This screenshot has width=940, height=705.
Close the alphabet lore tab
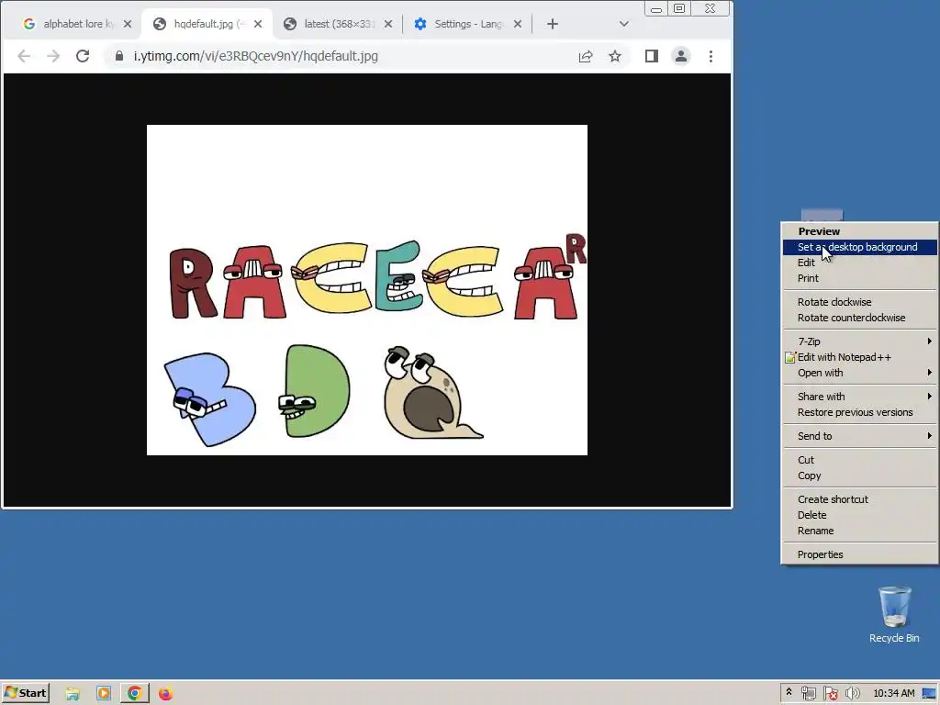pos(127,24)
